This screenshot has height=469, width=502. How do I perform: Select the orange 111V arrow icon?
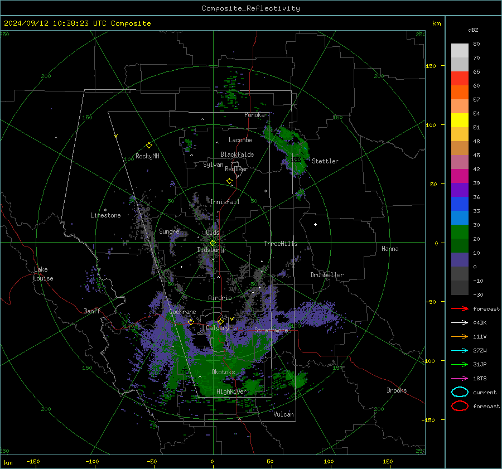(x=460, y=336)
